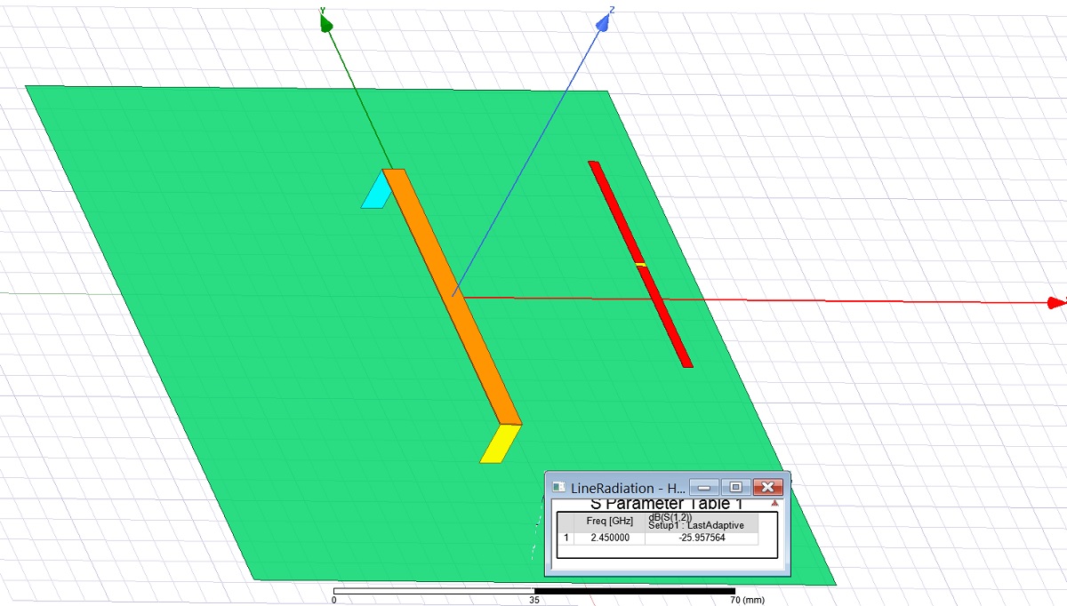Click the blue Z axis arrowhead
The image size is (1067, 606).
click(x=605, y=21)
